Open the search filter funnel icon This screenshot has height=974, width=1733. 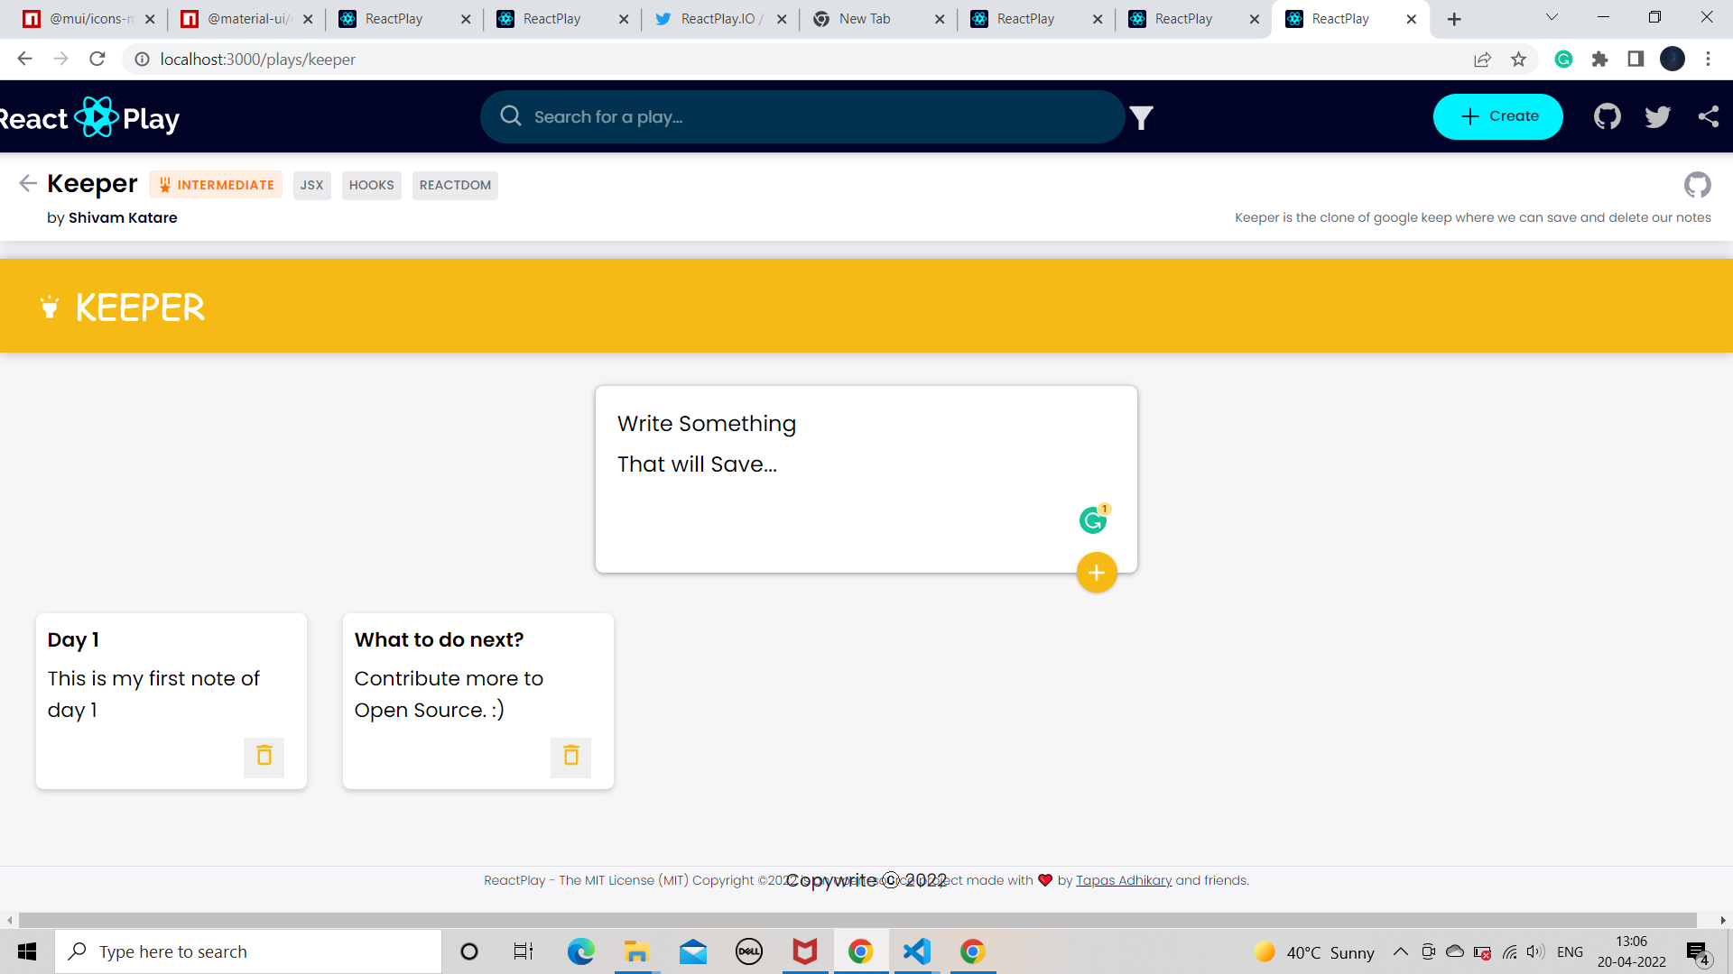point(1142,117)
